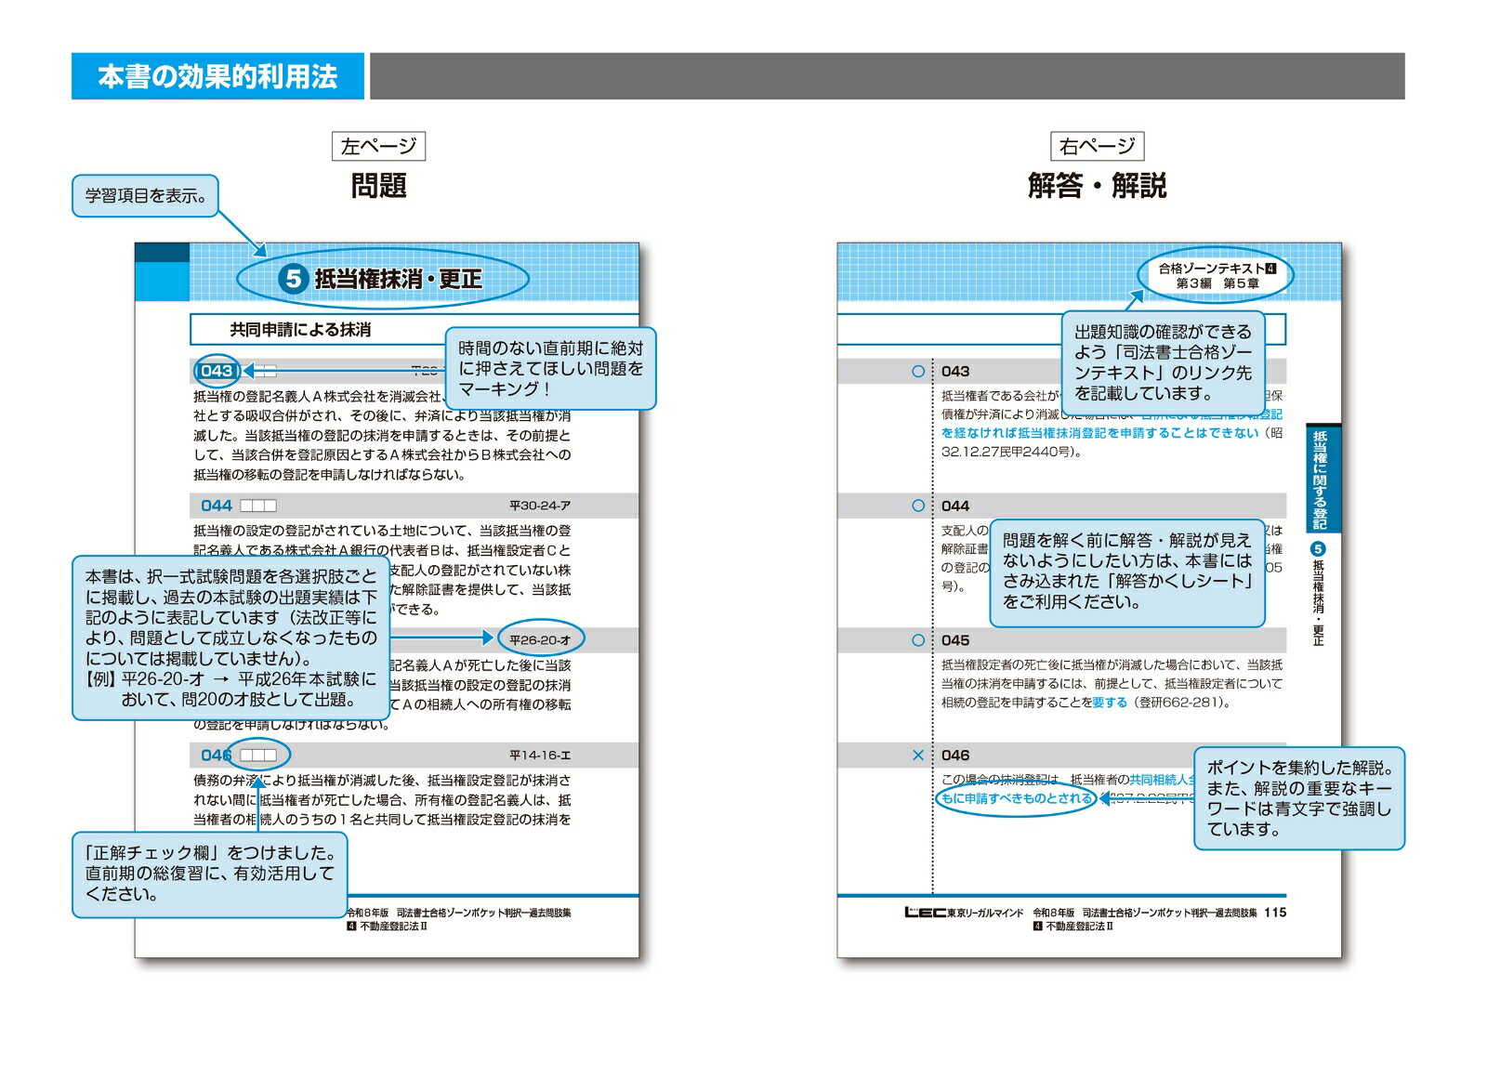Click 東京リーガルマインド in the right footer
This screenshot has width=1487, height=1065.
985,914
